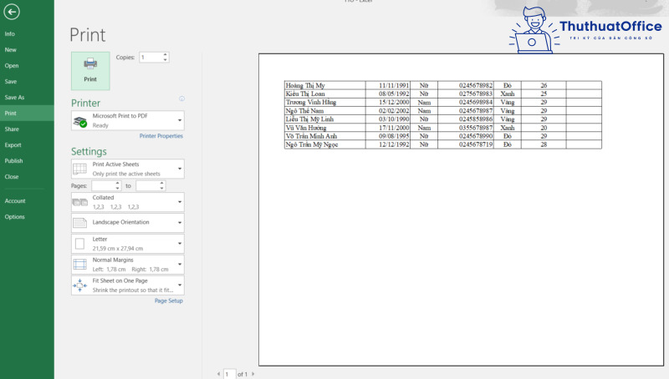Click the Landscape Orientation page icon
This screenshot has width=669, height=379.
[x=79, y=223]
